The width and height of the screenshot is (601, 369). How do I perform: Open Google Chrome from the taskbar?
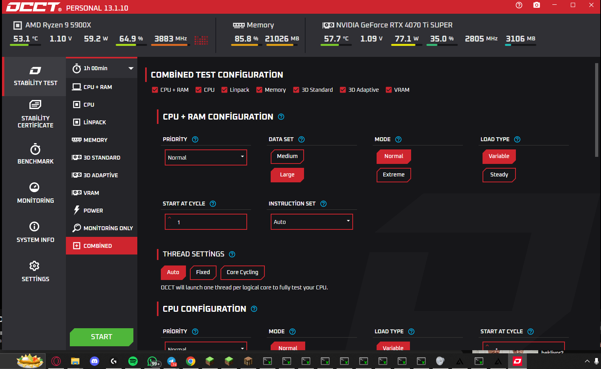[191, 361]
